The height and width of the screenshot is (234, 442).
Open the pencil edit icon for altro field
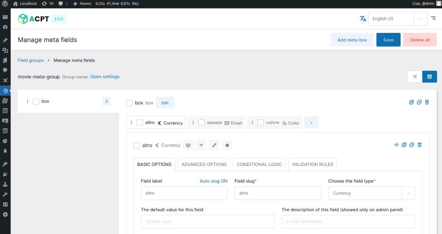[x=214, y=145]
